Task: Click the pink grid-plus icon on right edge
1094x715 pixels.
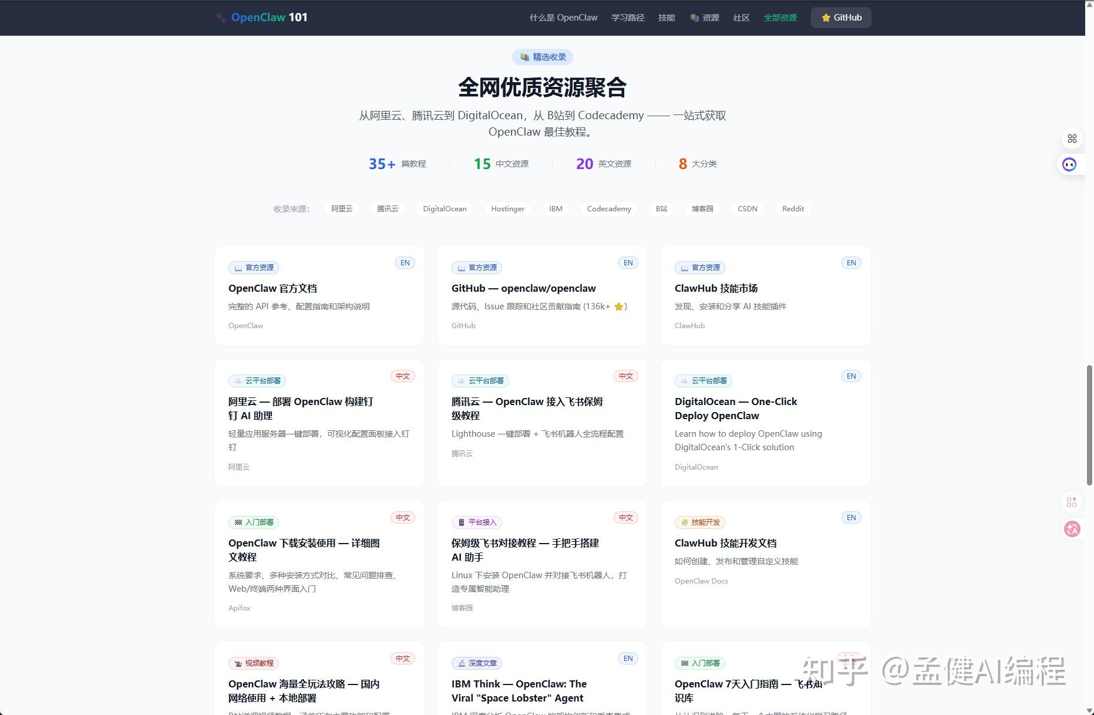Action: [1072, 502]
